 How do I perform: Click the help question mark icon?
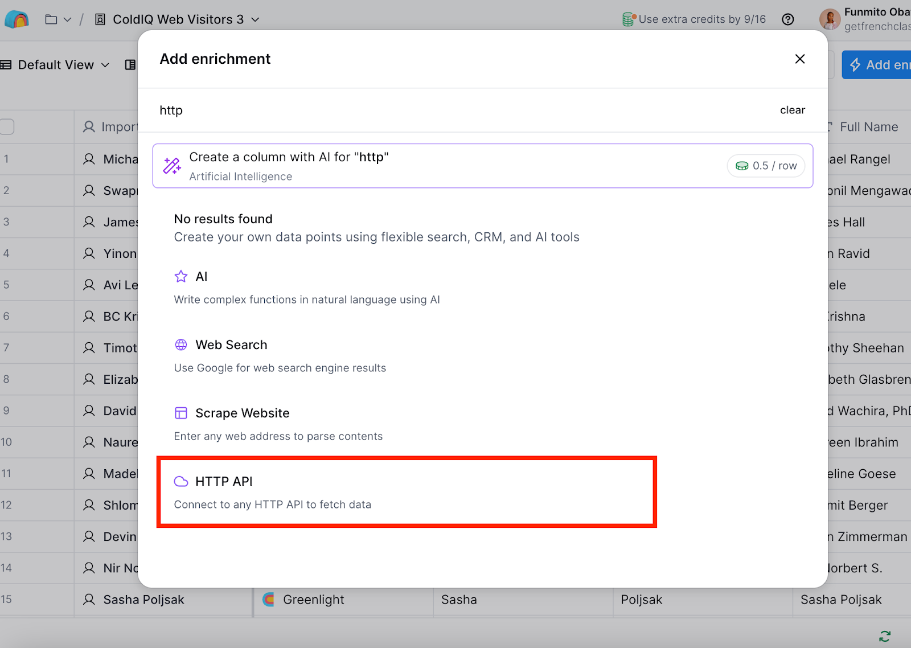point(788,20)
